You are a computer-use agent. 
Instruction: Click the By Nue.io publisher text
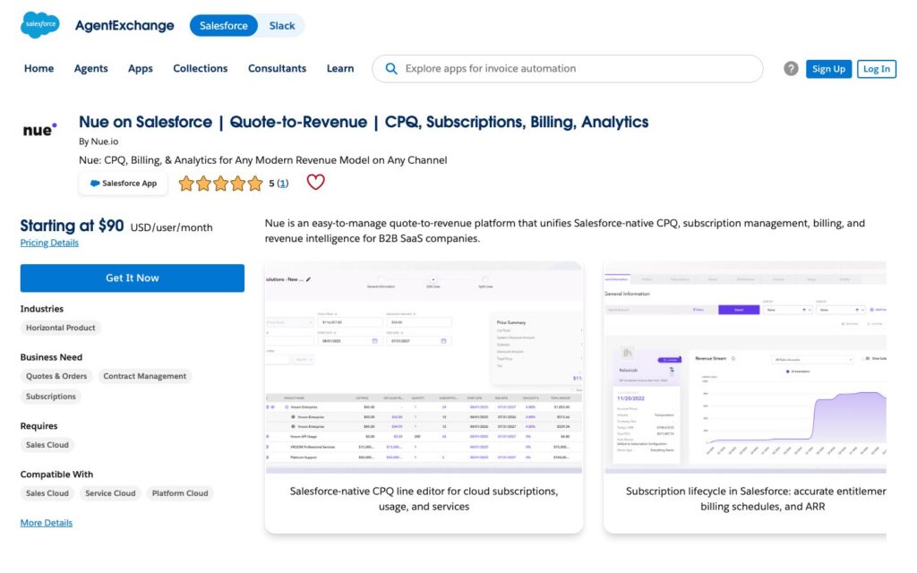point(99,141)
